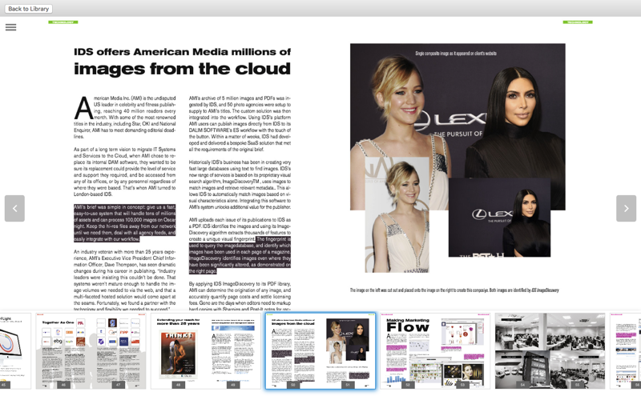The height and width of the screenshot is (400, 641).
Task: Click the green Technology tag on right page
Action: 578,22
